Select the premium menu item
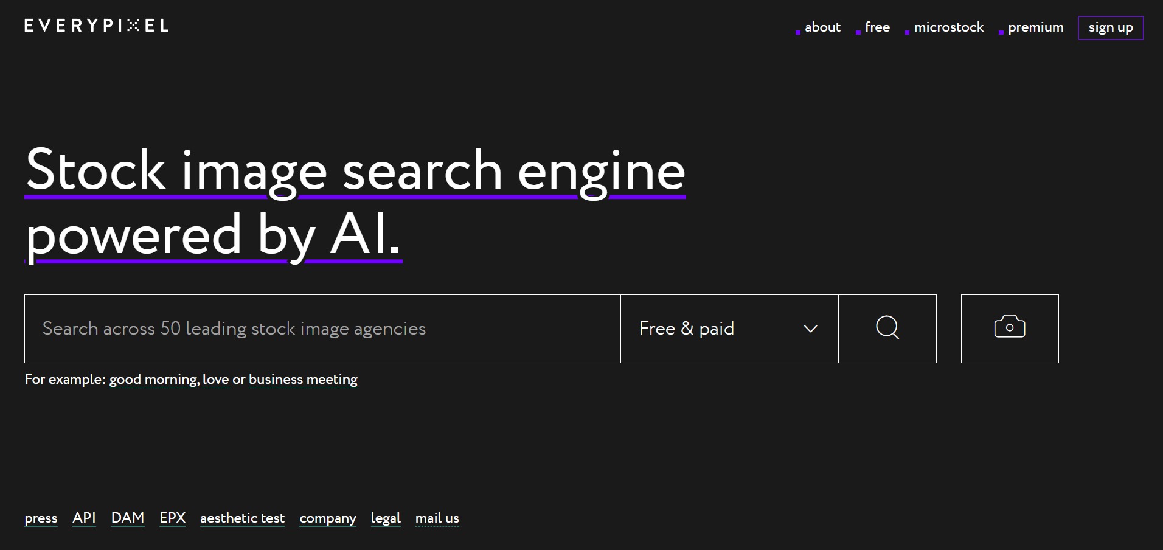Image resolution: width=1163 pixels, height=550 pixels. coord(1035,27)
